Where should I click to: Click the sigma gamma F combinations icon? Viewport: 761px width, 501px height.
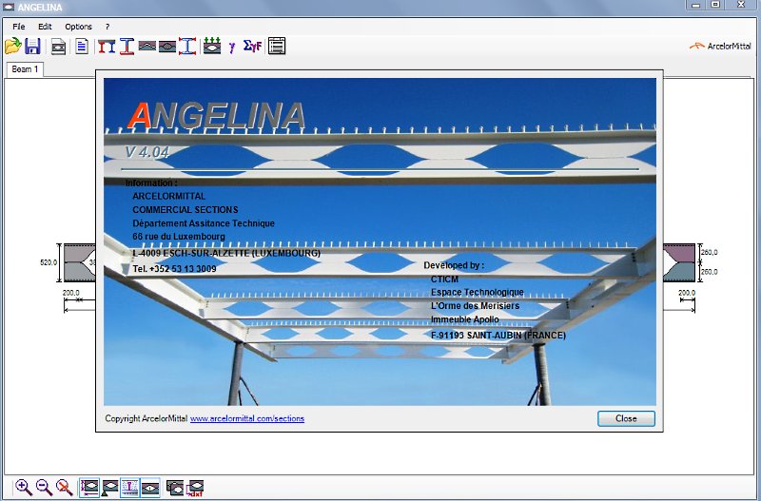click(x=252, y=46)
